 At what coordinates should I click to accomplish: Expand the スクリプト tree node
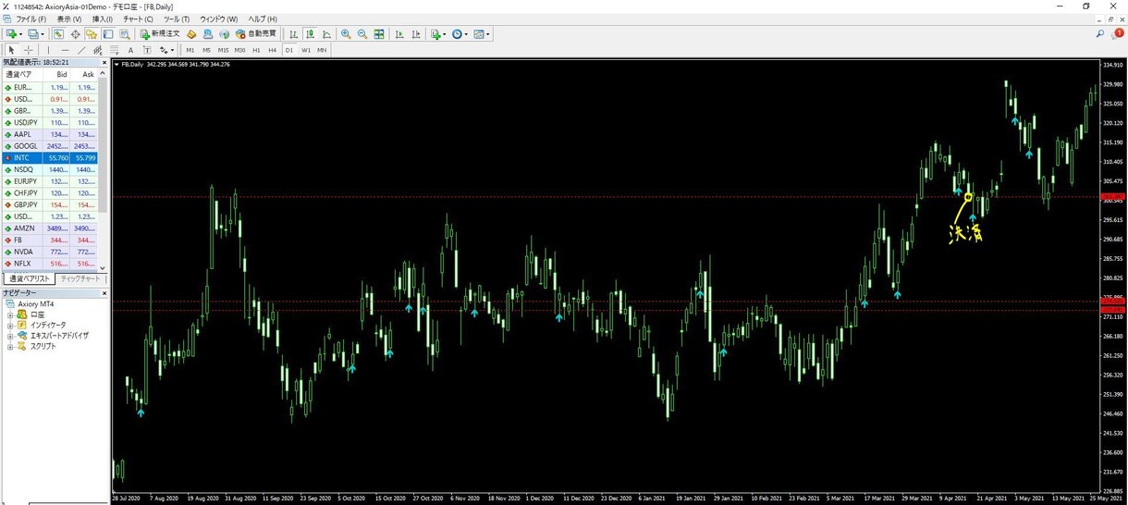tap(10, 346)
